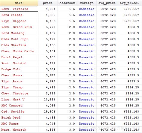The height and width of the screenshot is (133, 142).
Task: Click avg_price cell in Dodge Colt row
Action: tap(107, 69)
